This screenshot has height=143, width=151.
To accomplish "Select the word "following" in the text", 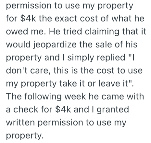I will tap(43, 97).
